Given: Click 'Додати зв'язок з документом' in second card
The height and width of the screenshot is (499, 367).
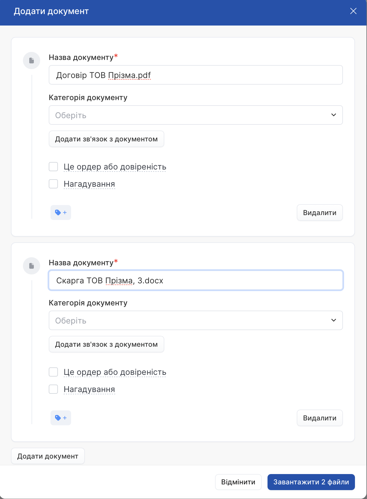Looking at the screenshot, I should click(106, 344).
